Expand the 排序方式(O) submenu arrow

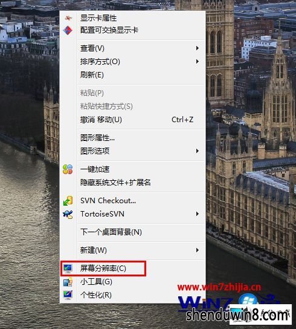click(x=198, y=62)
